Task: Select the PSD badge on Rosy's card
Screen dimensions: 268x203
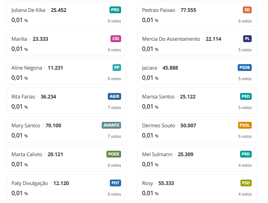Action: [x=246, y=183]
